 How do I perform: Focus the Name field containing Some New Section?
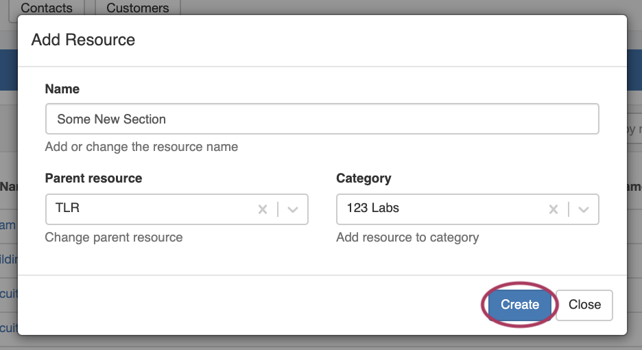click(x=322, y=119)
